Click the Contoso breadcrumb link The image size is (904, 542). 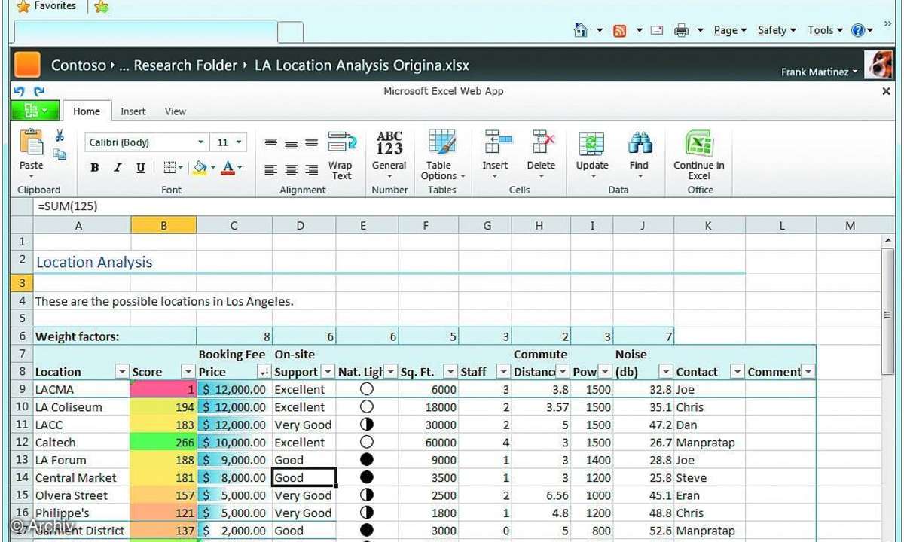tap(78, 65)
